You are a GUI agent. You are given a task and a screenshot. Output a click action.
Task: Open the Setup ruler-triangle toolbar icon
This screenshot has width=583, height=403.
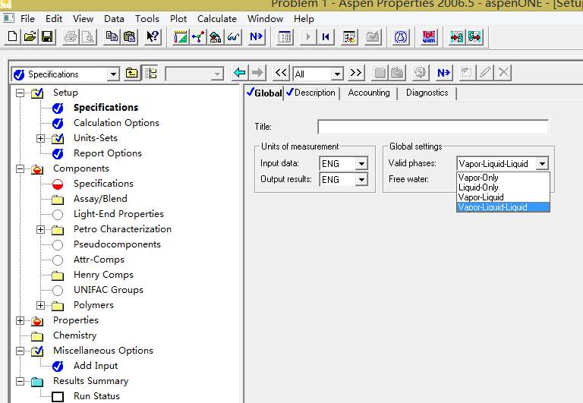(x=181, y=36)
